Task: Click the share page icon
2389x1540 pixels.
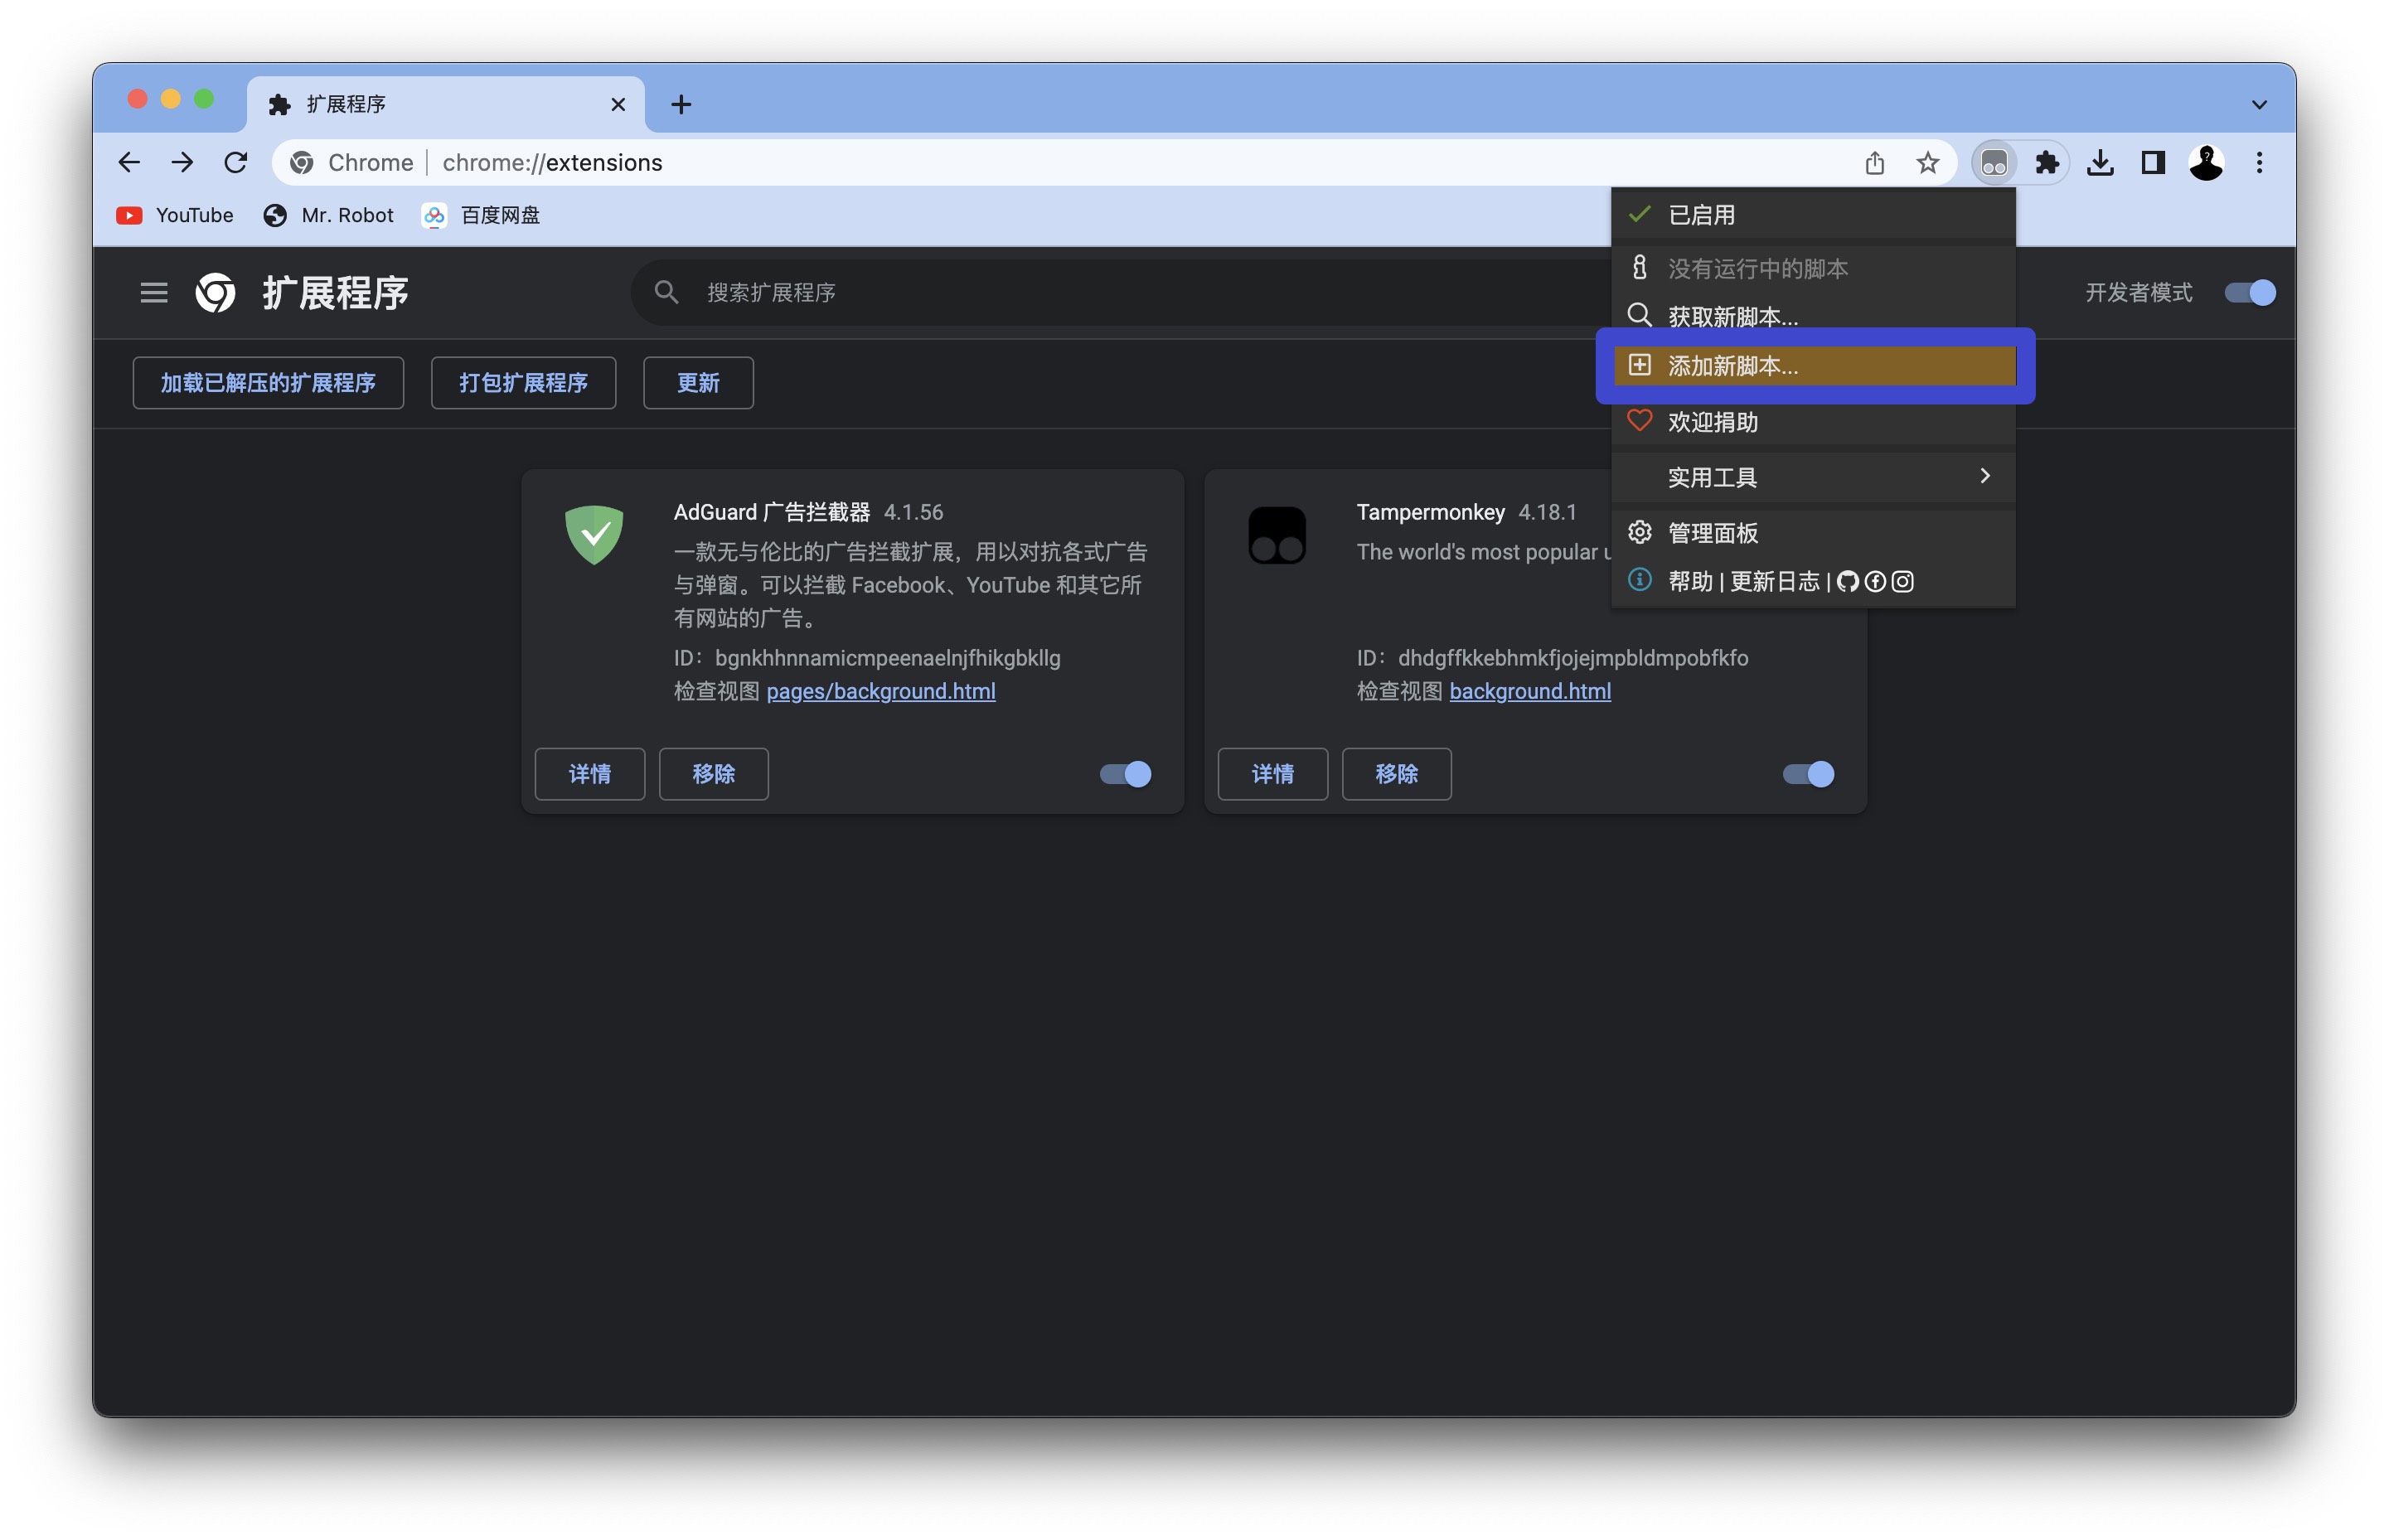Action: coord(1874,163)
